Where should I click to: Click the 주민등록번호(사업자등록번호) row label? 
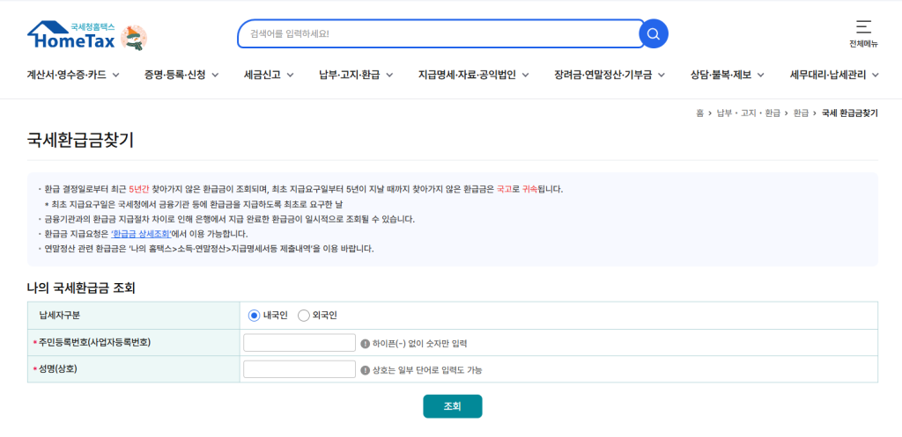93,343
